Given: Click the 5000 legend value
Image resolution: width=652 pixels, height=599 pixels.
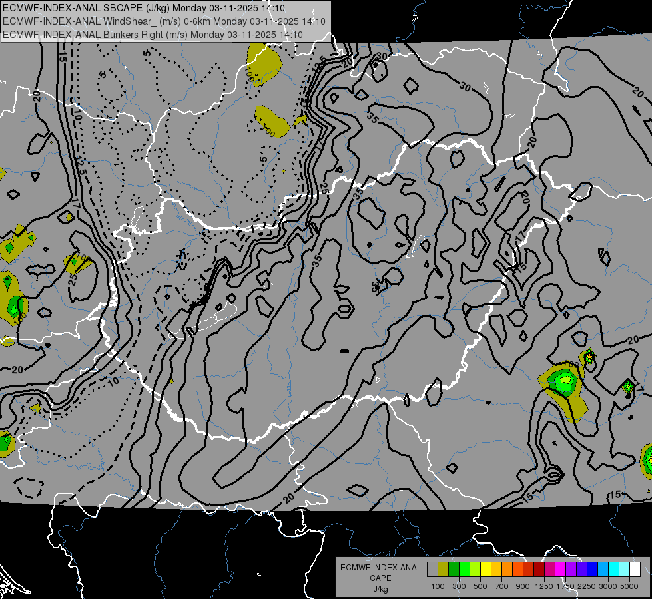Looking at the screenshot, I should pyautogui.click(x=629, y=586).
